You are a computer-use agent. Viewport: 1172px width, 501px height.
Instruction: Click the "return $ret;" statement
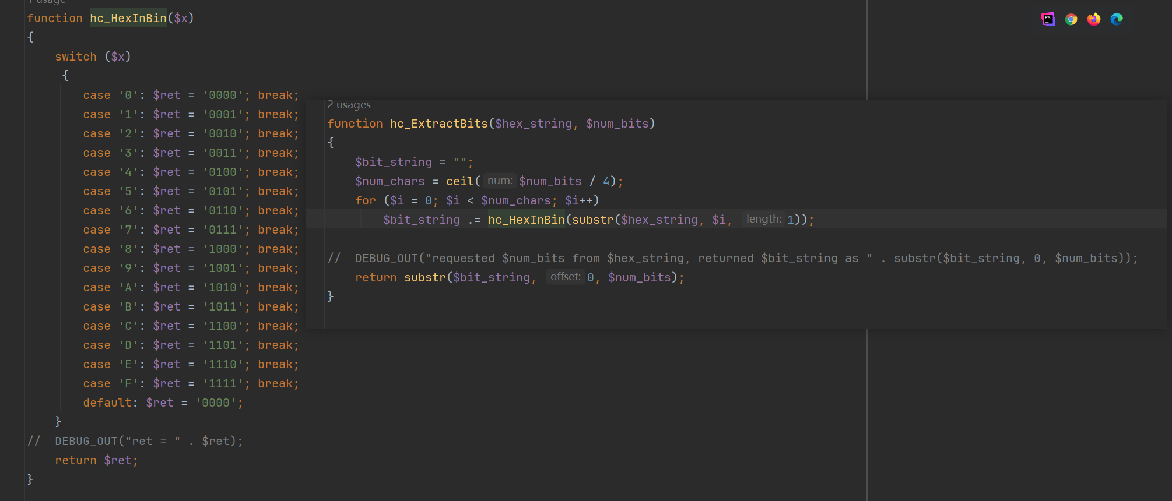[96, 460]
